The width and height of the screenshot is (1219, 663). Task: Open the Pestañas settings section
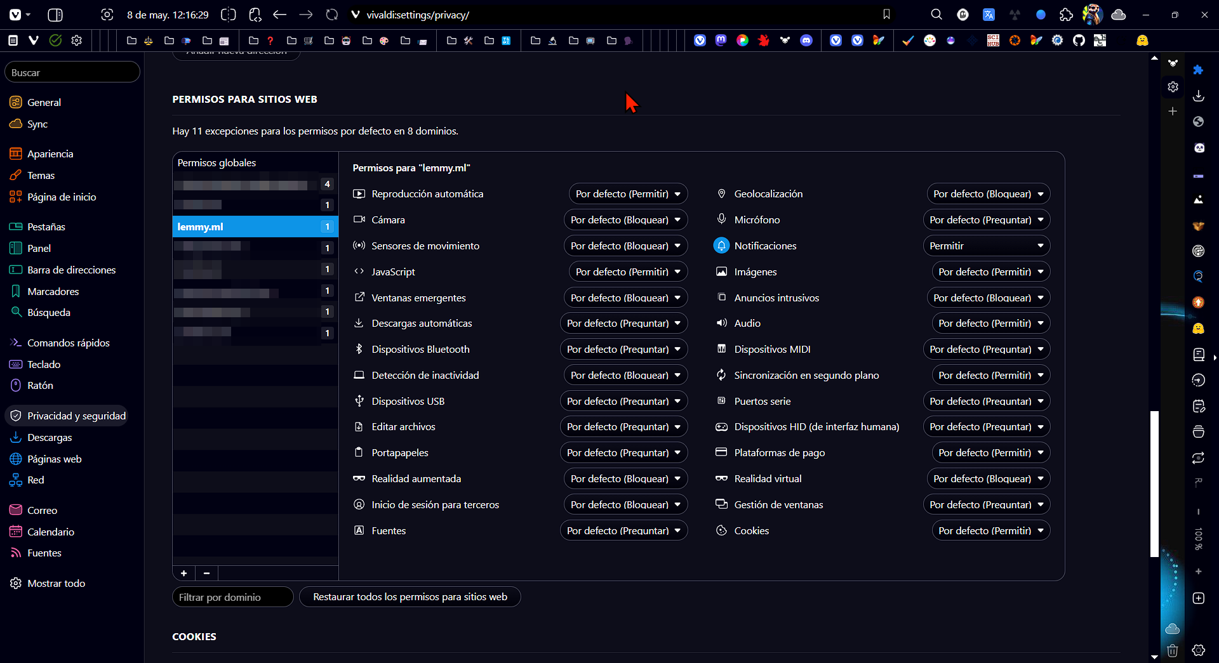click(46, 226)
